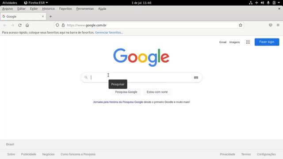Close the Firefox window with the X
Viewport: 283px width, 159px height.
[x=279, y=9]
